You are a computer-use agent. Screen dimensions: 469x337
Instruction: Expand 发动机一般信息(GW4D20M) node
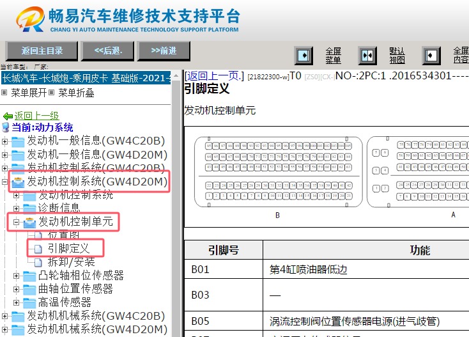(4, 155)
